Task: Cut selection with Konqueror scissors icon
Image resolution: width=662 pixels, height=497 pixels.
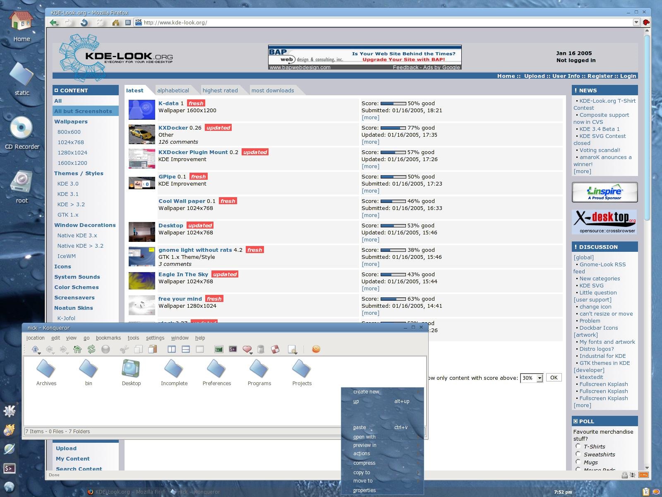Action: 124,349
